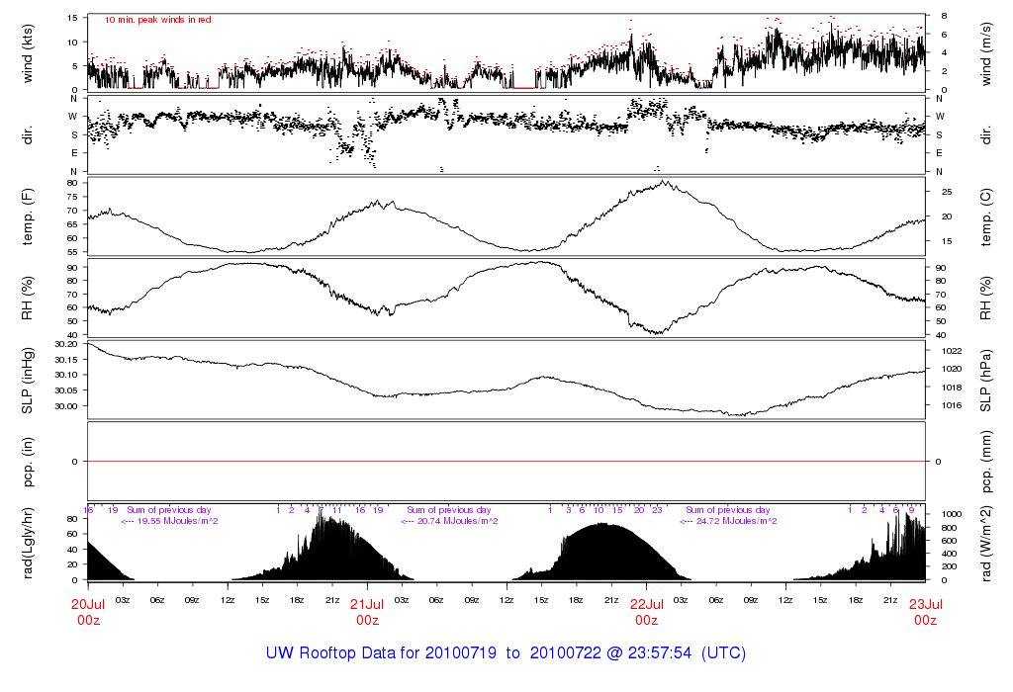The image size is (1013, 692).
Task: Click the "1018" hPa tick value
Action: pyautogui.click(x=952, y=388)
